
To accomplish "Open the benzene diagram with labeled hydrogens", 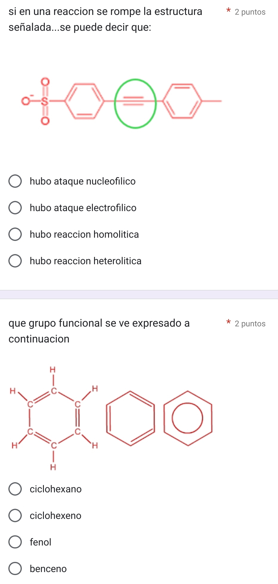I will pos(53,418).
